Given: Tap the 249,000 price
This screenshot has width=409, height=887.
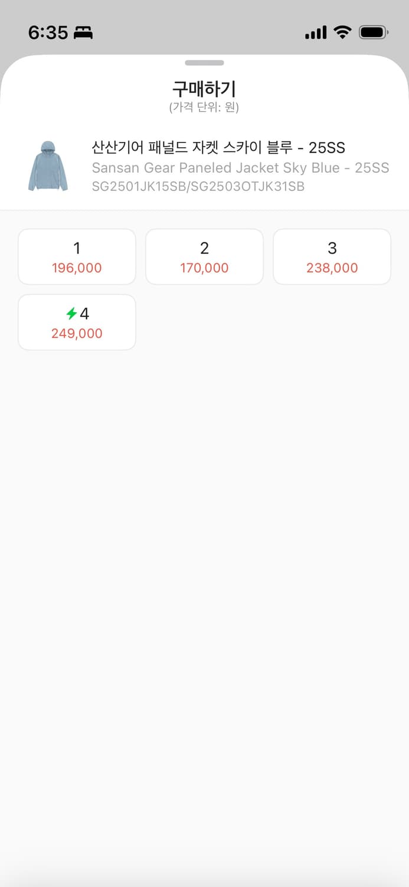Looking at the screenshot, I should pyautogui.click(x=77, y=334).
